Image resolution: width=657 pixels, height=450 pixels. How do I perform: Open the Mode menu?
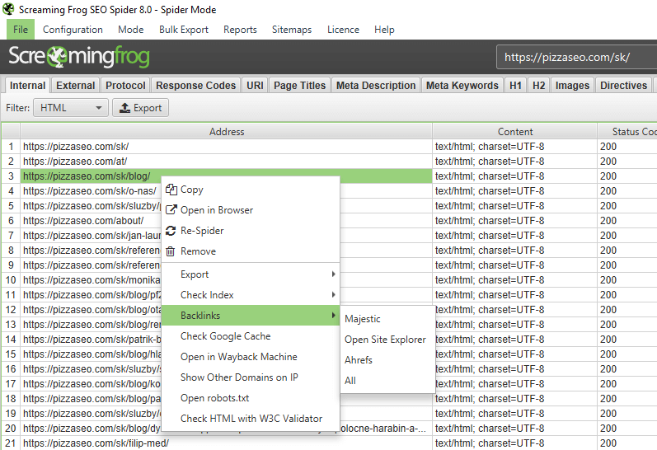click(131, 30)
